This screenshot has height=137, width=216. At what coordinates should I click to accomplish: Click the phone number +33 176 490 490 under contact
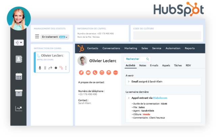(88, 94)
